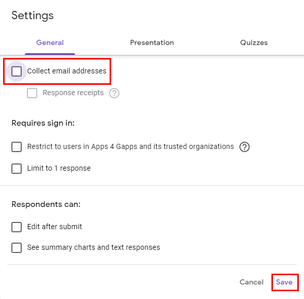Tick the Response receipts checkbox
Image resolution: width=304 pixels, height=299 pixels.
(x=32, y=93)
